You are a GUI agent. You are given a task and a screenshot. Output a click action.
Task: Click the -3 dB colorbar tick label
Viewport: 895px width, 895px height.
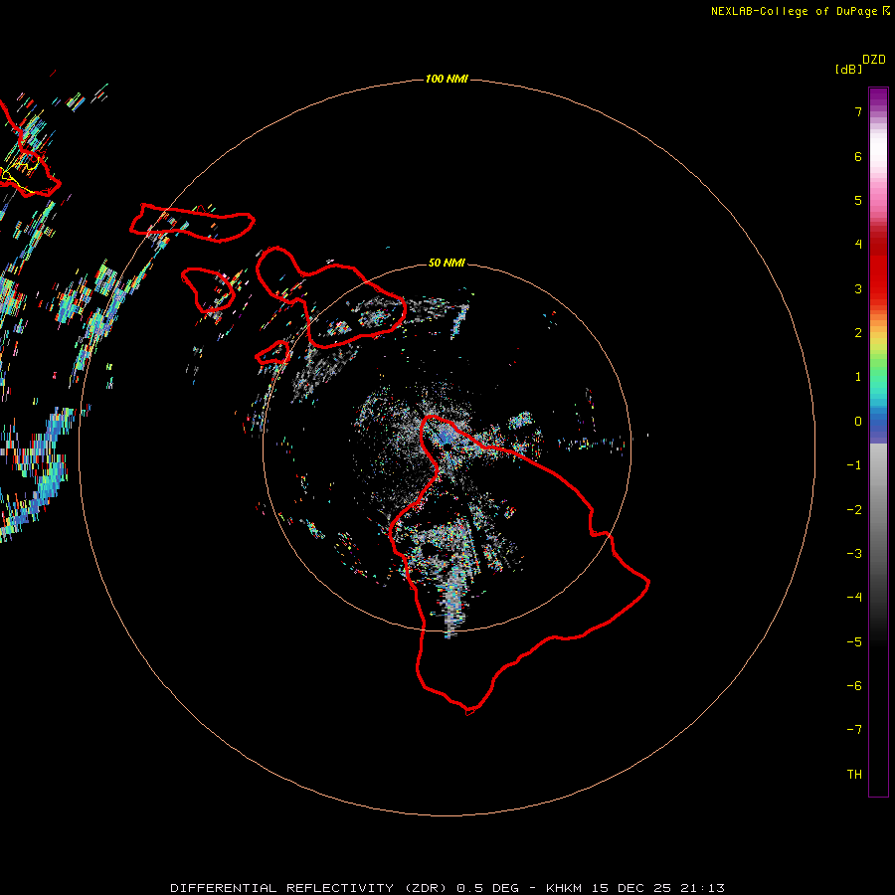(x=854, y=554)
